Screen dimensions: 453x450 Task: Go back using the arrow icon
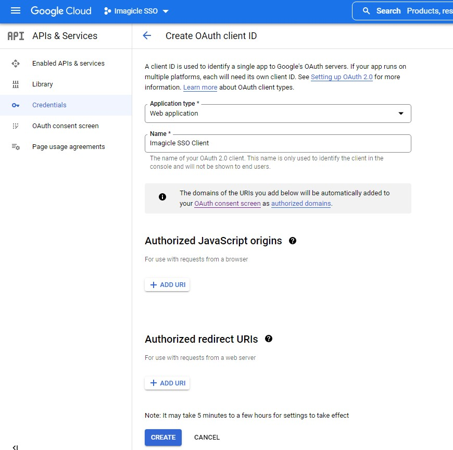[x=147, y=35]
